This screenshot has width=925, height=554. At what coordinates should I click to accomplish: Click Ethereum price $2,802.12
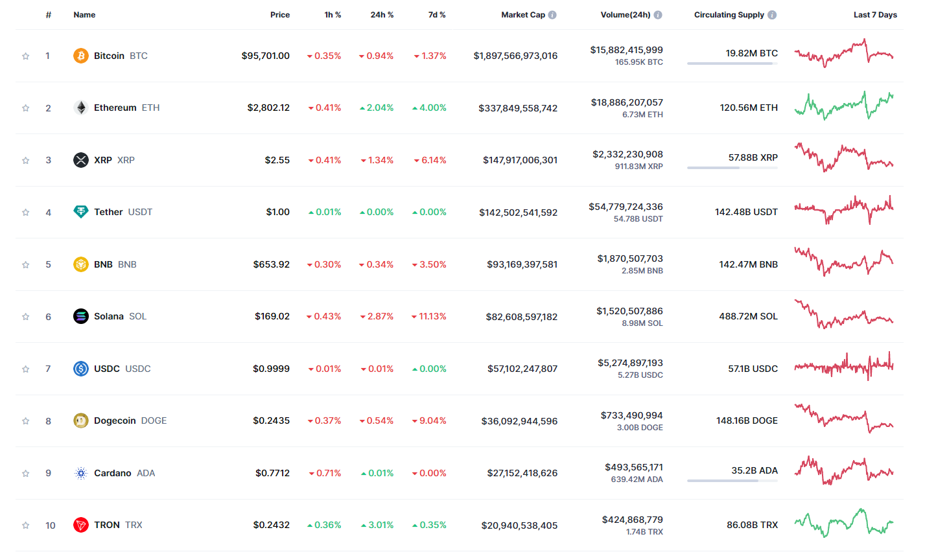pyautogui.click(x=268, y=108)
